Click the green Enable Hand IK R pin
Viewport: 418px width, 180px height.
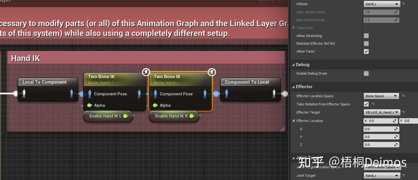pos(191,116)
